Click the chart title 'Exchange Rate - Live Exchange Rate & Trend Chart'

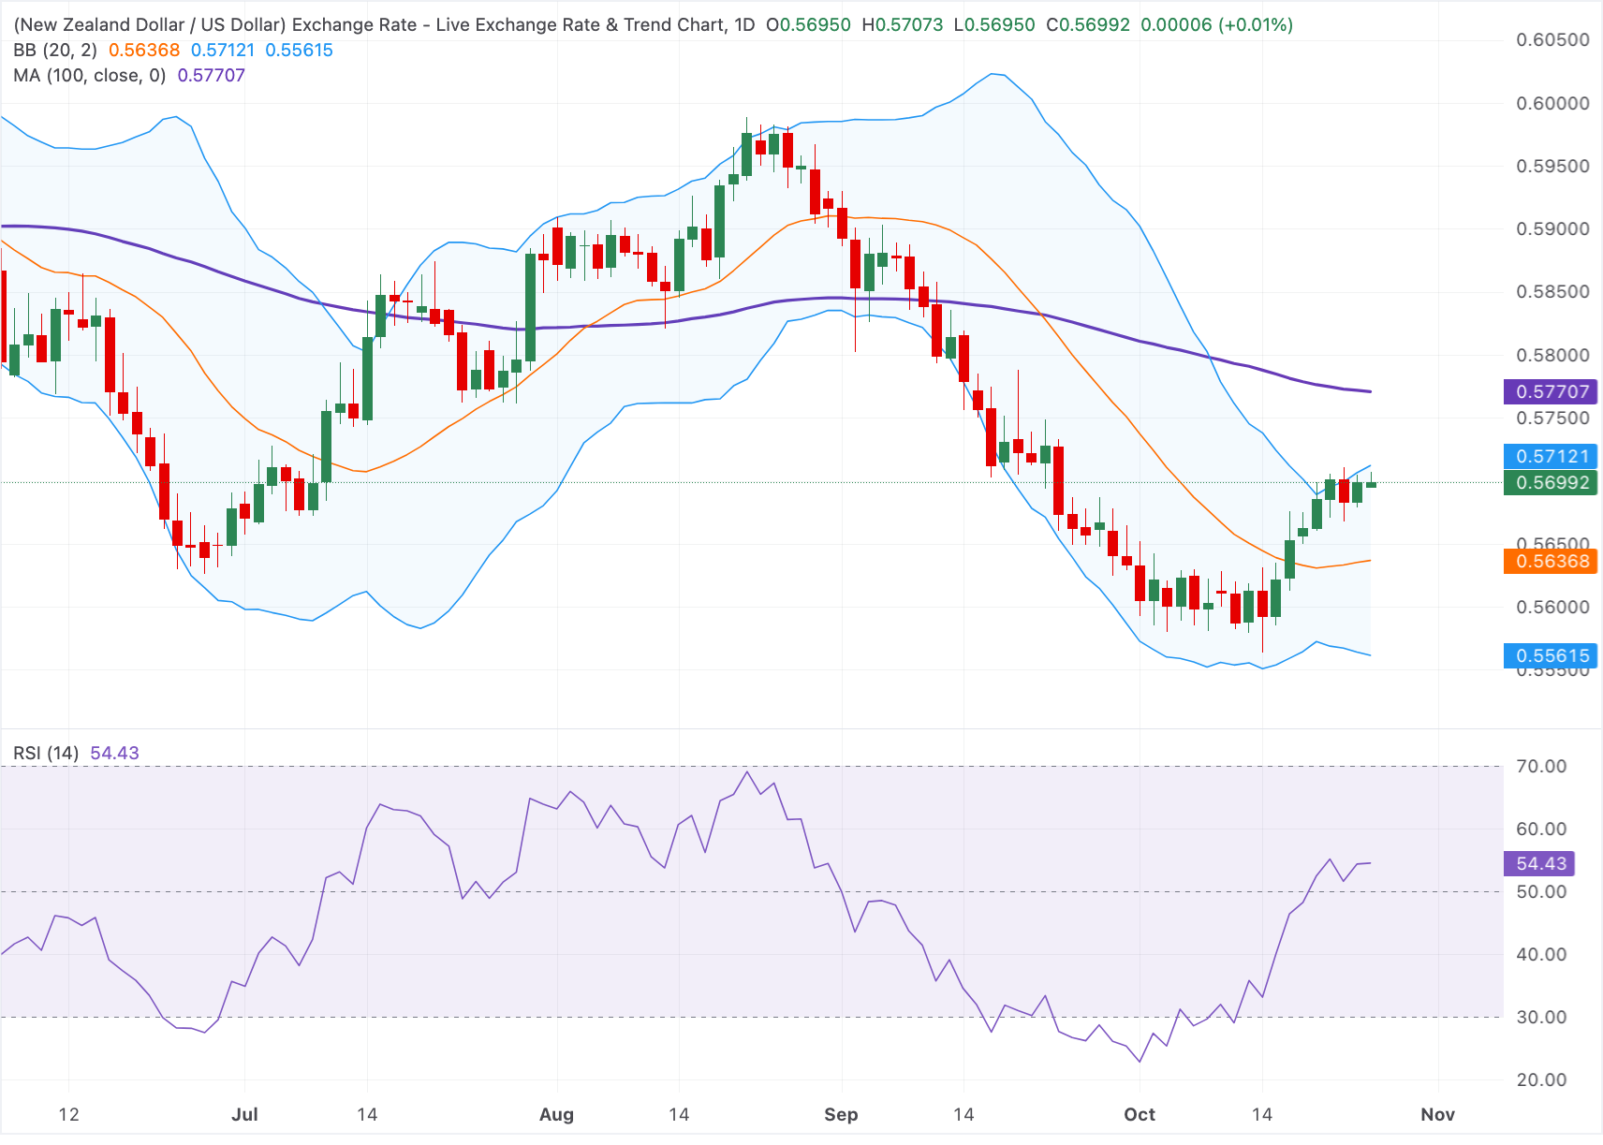507,25
